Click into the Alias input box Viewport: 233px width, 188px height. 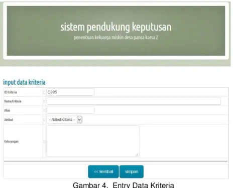70,110
